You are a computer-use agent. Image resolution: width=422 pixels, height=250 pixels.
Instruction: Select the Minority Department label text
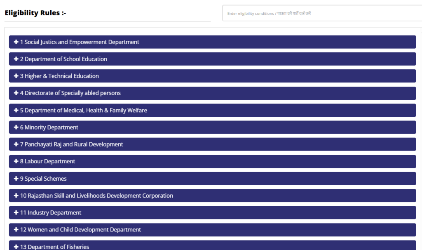coord(51,127)
